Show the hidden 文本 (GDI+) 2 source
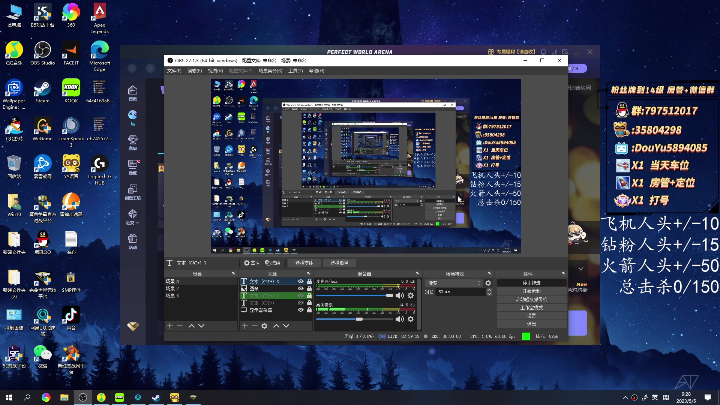This screenshot has width=720, height=405. [301, 295]
